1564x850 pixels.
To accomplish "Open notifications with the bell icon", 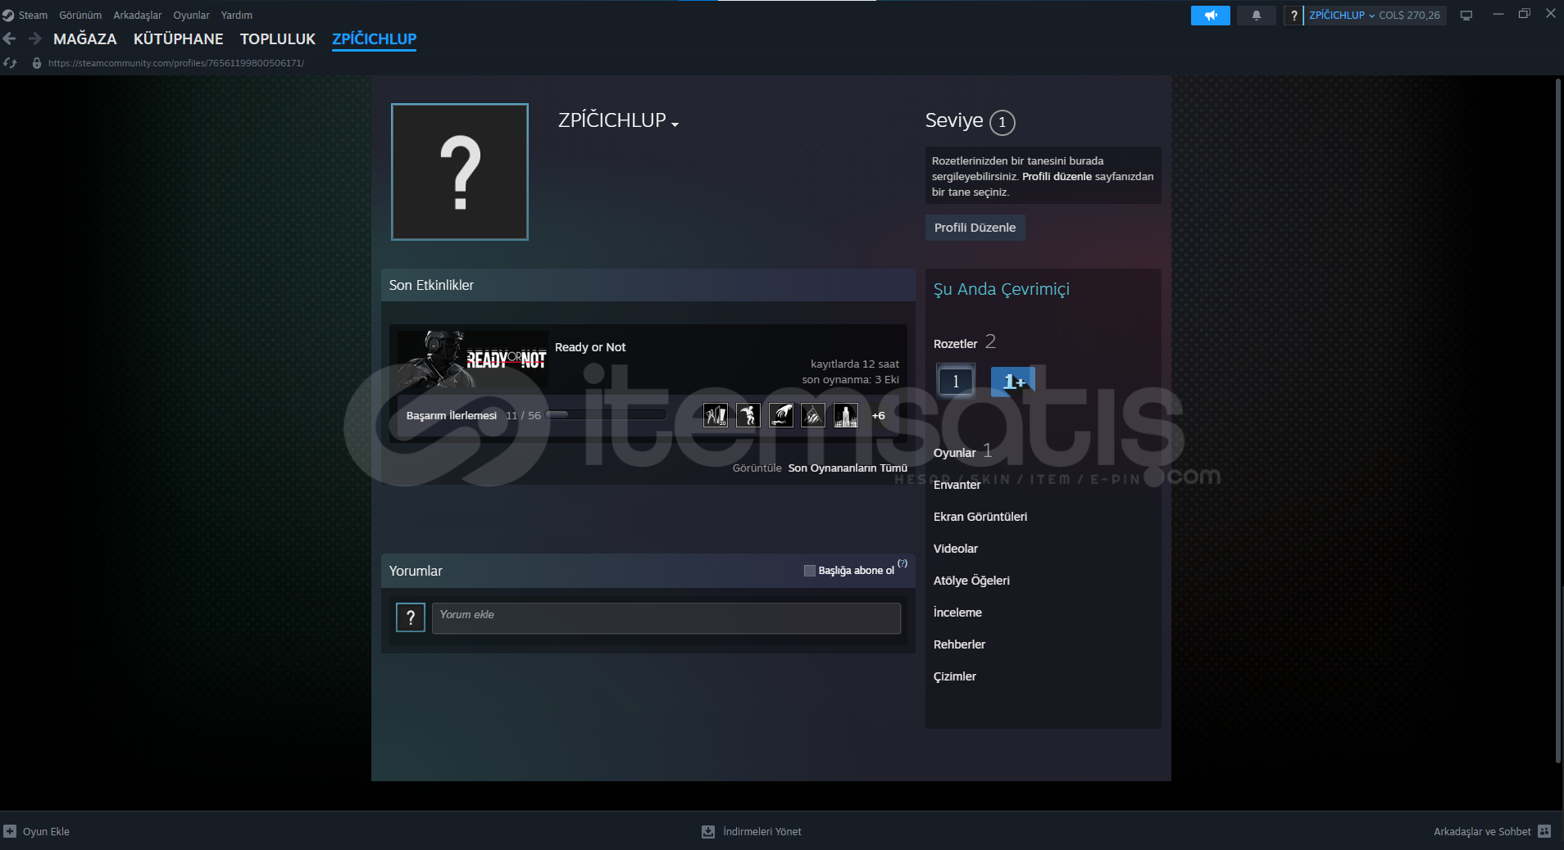I will 1256,16.
